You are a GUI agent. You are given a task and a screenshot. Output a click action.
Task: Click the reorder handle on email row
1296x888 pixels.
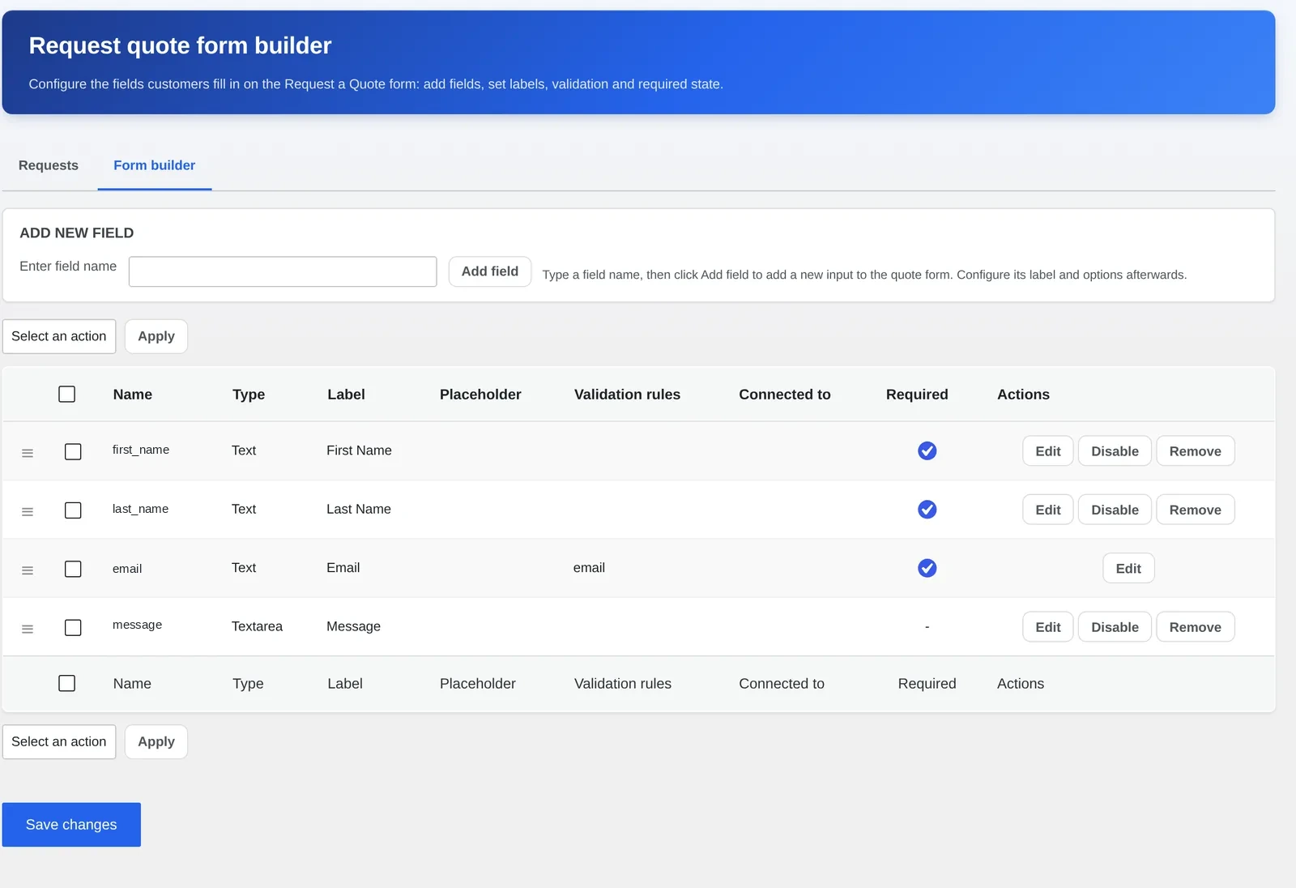click(x=28, y=570)
